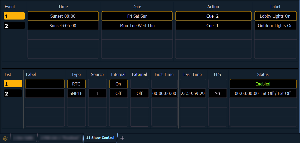The width and height of the screenshot is (300, 143).
Task: Edit the FPS value 30
Action: [x=217, y=93]
